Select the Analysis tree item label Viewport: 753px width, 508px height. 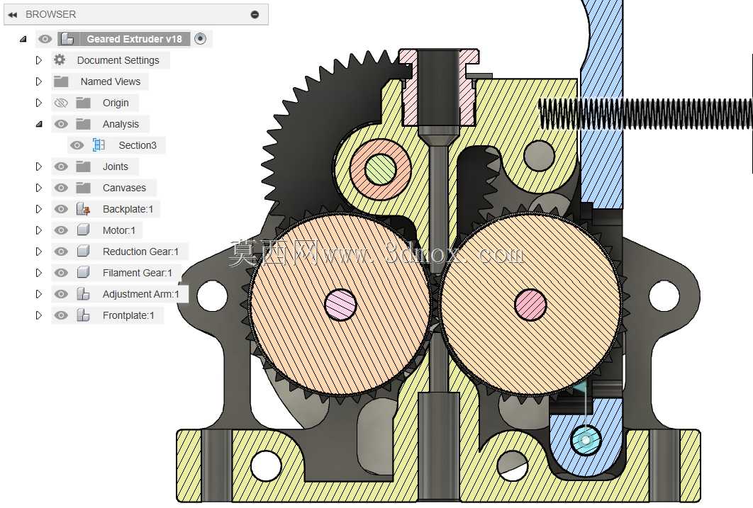(x=121, y=124)
